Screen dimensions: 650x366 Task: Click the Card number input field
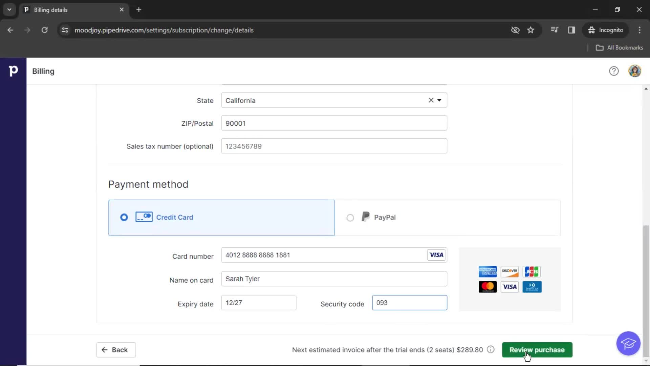pos(334,255)
